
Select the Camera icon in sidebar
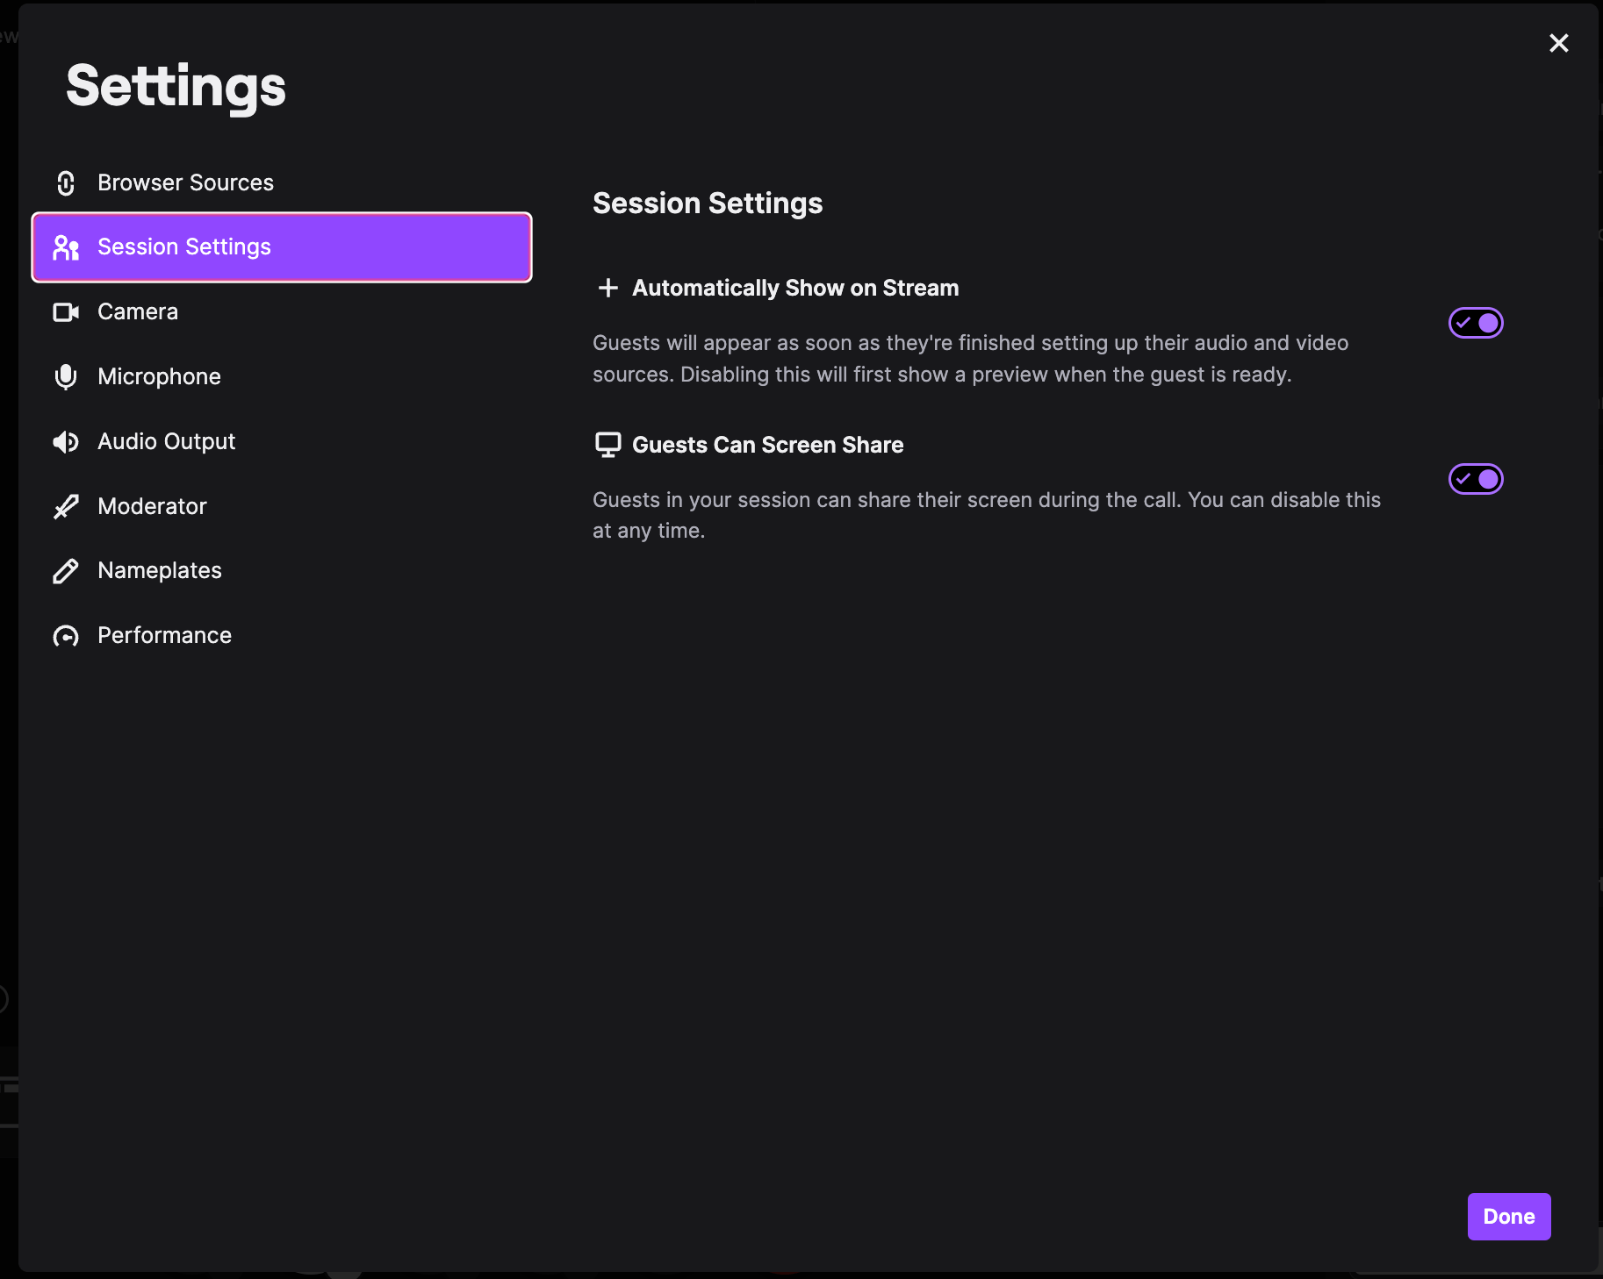[x=67, y=312]
